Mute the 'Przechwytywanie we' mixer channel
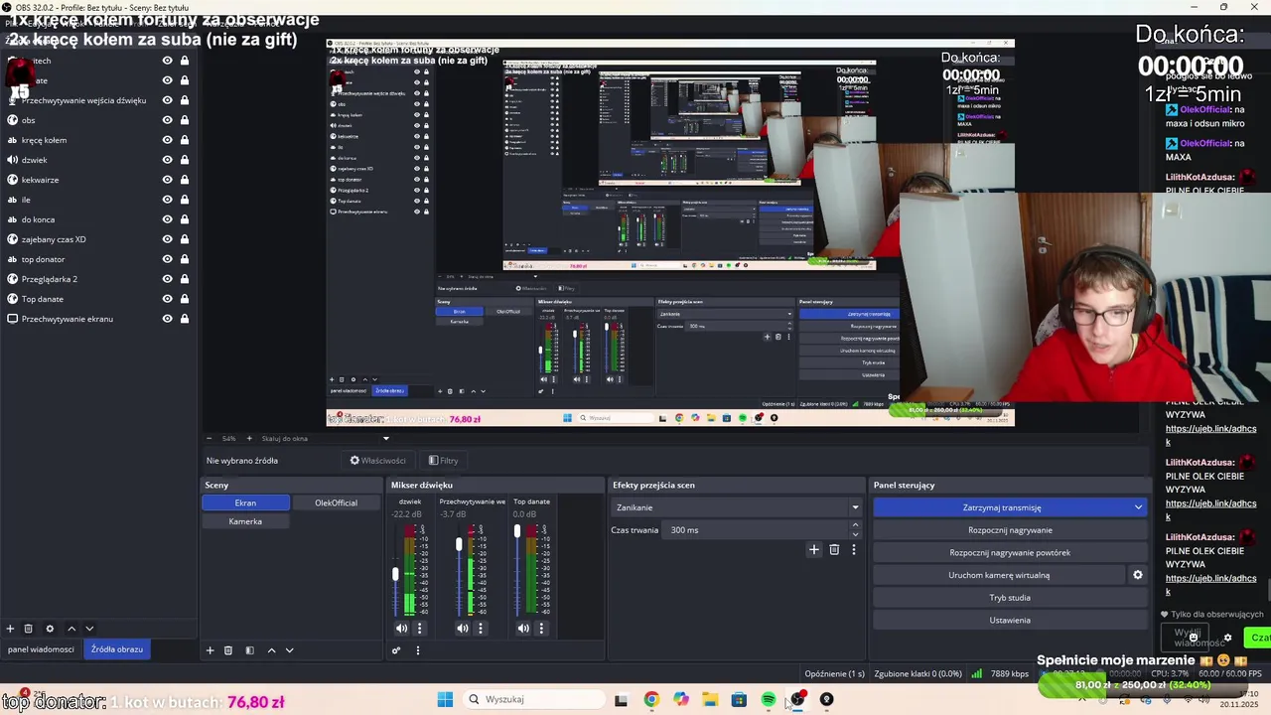Image resolution: width=1271 pixels, height=715 pixels. [x=463, y=628]
